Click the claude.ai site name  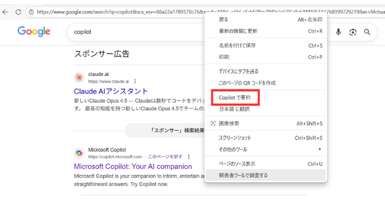coord(99,74)
